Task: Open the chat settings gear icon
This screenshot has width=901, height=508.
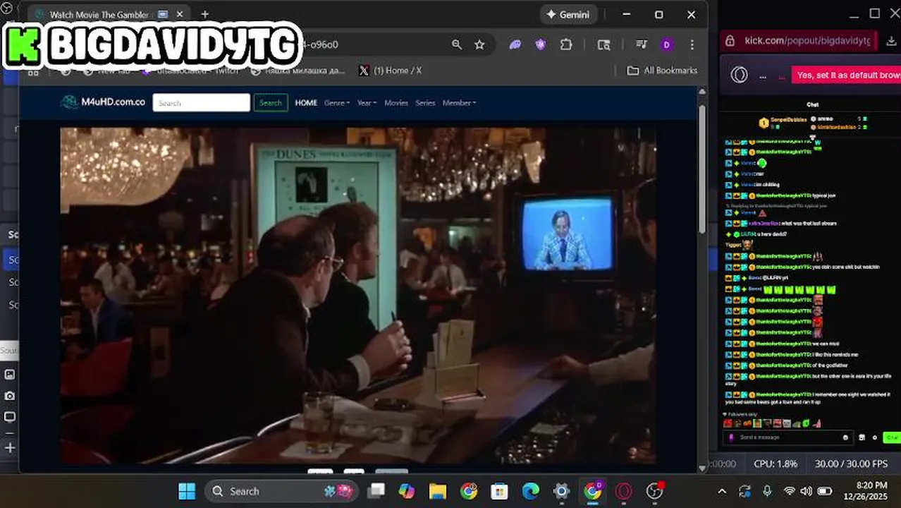Action: (875, 437)
